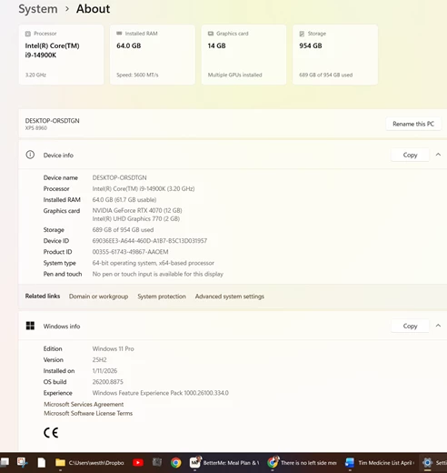The height and width of the screenshot is (473, 447).
Task: Switch to 'There is no left side' Chrome window
Action: [302, 462]
